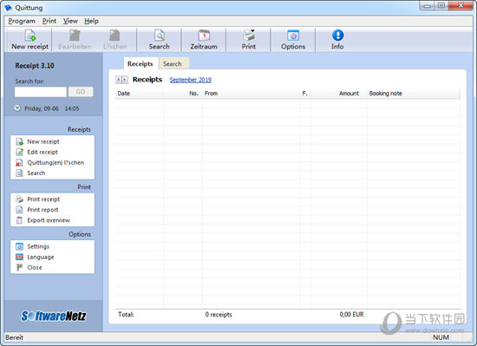
Task: Switch to the Search tab
Action: [x=173, y=64]
